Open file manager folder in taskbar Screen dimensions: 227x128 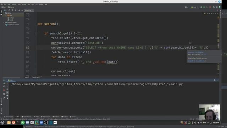9,123
